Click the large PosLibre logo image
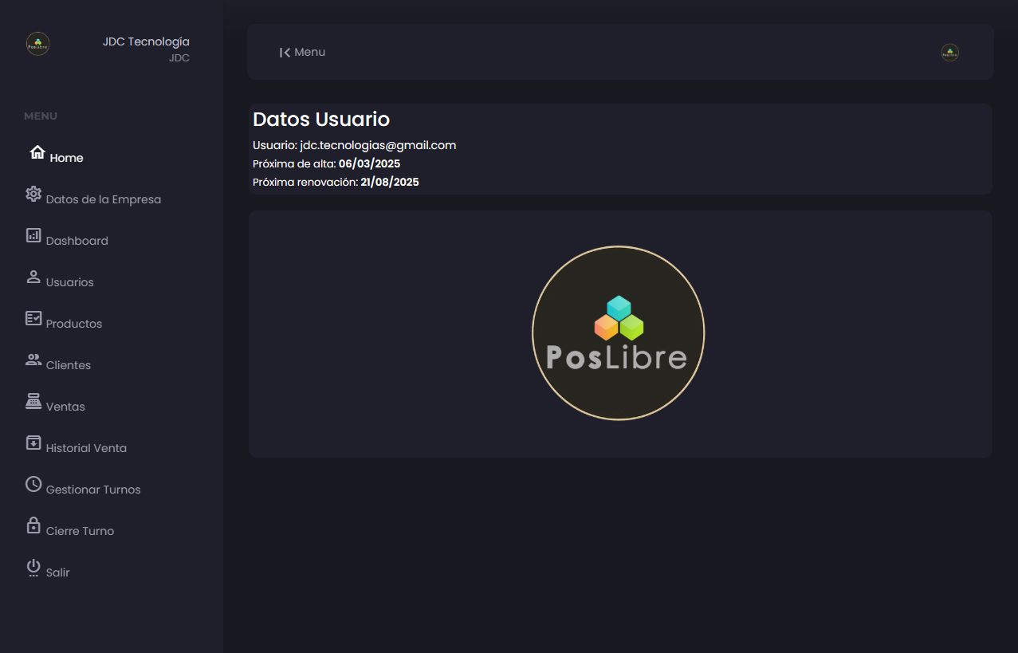 618,332
